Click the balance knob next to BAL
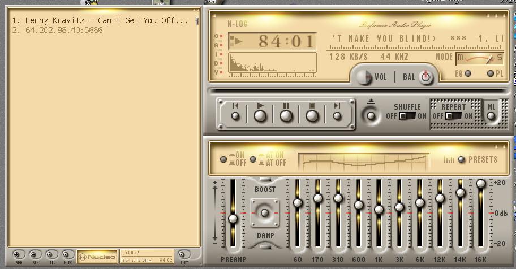This screenshot has height=269, width=516. [x=426, y=77]
